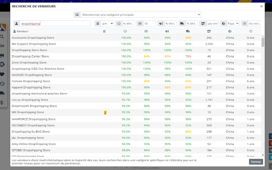This screenshot has height=170, width=272.
Task: Click WX Dropshipping Store's top-seller medal
Action: [x=105, y=112]
